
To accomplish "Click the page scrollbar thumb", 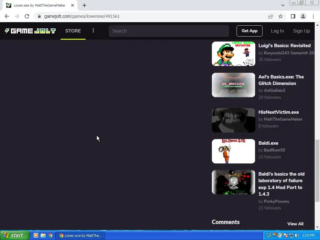I will pos(317,171).
